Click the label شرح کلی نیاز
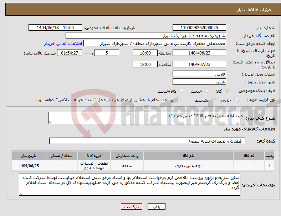 coord(261,118)
